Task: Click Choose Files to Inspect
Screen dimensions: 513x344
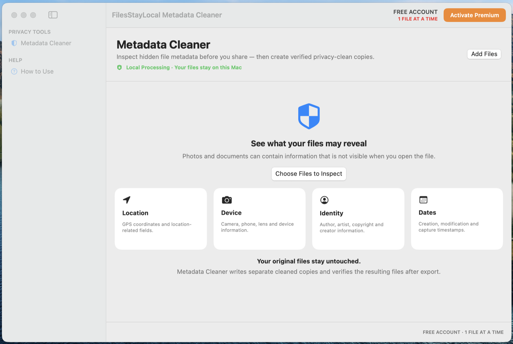Action: pyautogui.click(x=309, y=174)
